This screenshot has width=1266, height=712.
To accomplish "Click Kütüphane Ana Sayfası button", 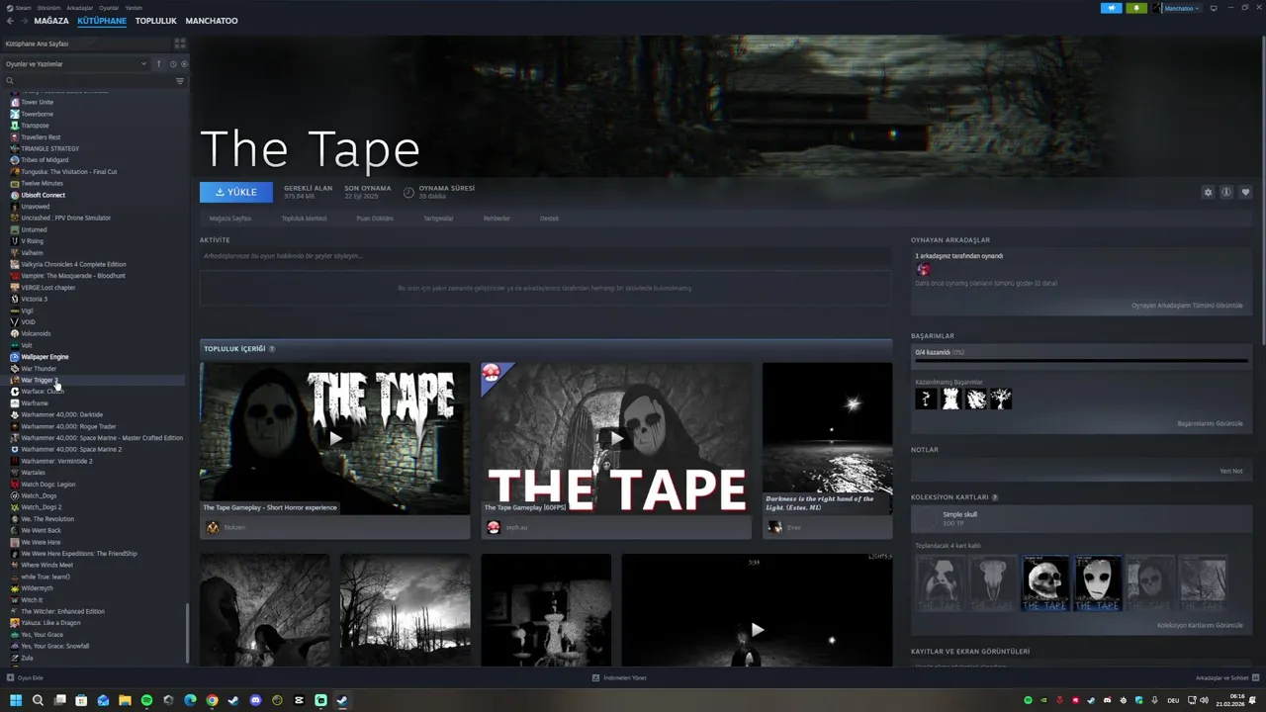I will pyautogui.click(x=85, y=44).
